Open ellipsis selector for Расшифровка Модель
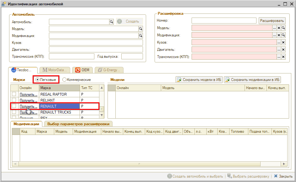Image resolution: width=296 pixels, height=182 pixels. pyautogui.click(x=274, y=28)
